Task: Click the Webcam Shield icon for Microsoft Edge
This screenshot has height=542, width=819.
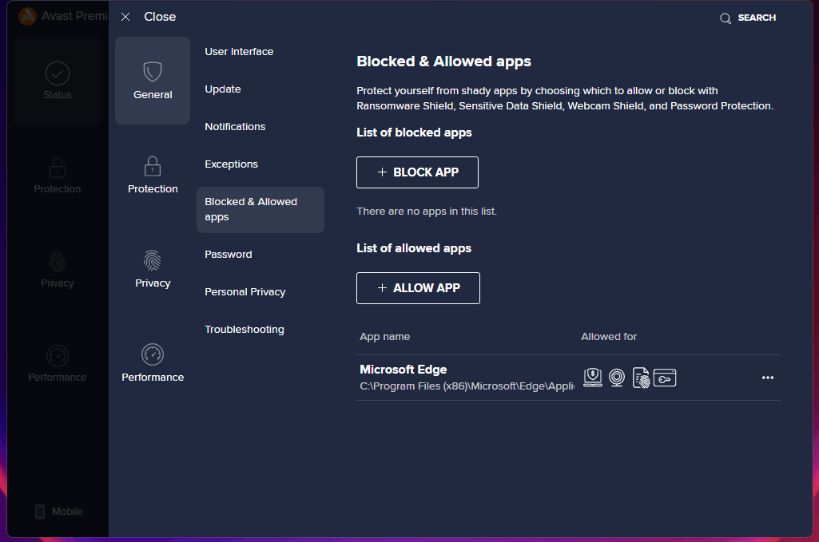Action: click(x=617, y=377)
